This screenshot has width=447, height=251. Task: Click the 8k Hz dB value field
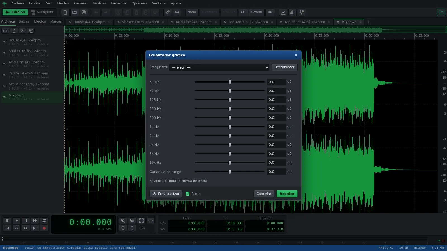pos(276,154)
